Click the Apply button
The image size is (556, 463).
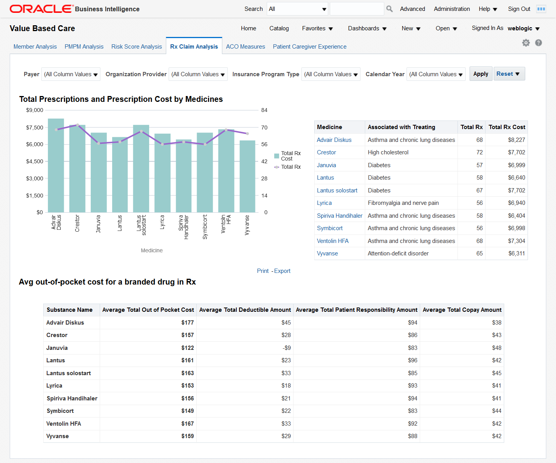tap(481, 74)
